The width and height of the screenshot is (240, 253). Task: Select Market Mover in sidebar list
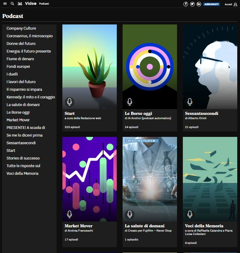coord(18,120)
